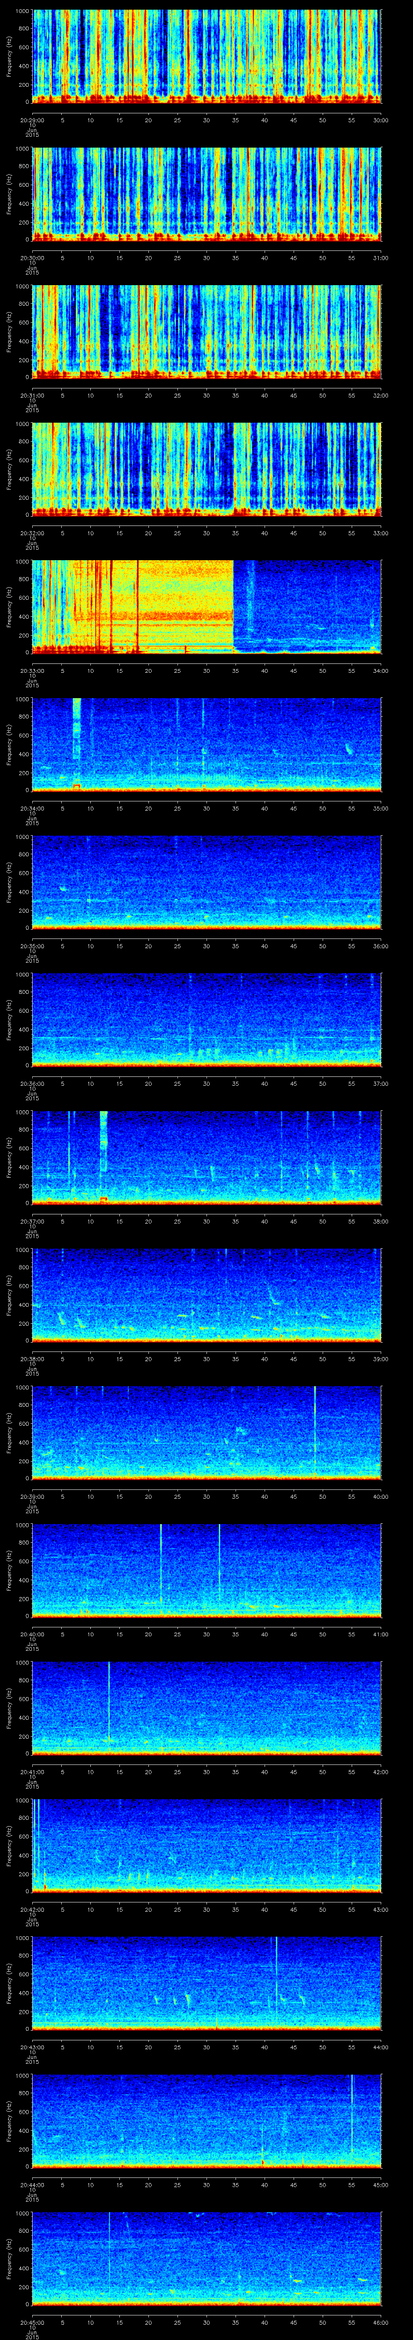
Task: Click the Frequency (Hz) axis label of 20:33 panel
Action: pyautogui.click(x=9, y=607)
